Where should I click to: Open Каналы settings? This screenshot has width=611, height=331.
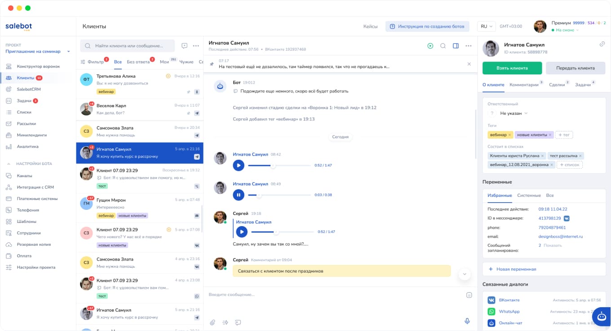(24, 176)
